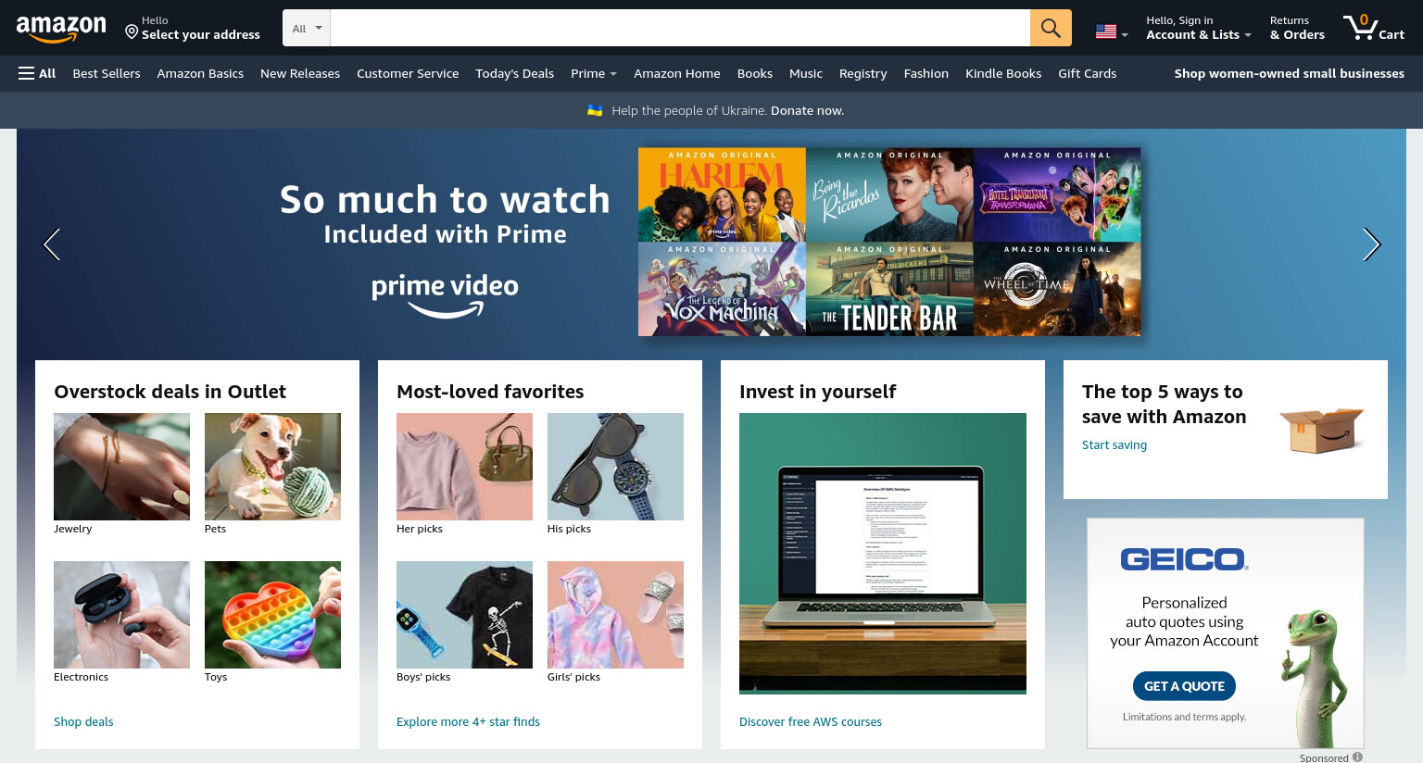Open Gift Cards page
Viewport: 1423px width, 763px height.
click(x=1088, y=73)
